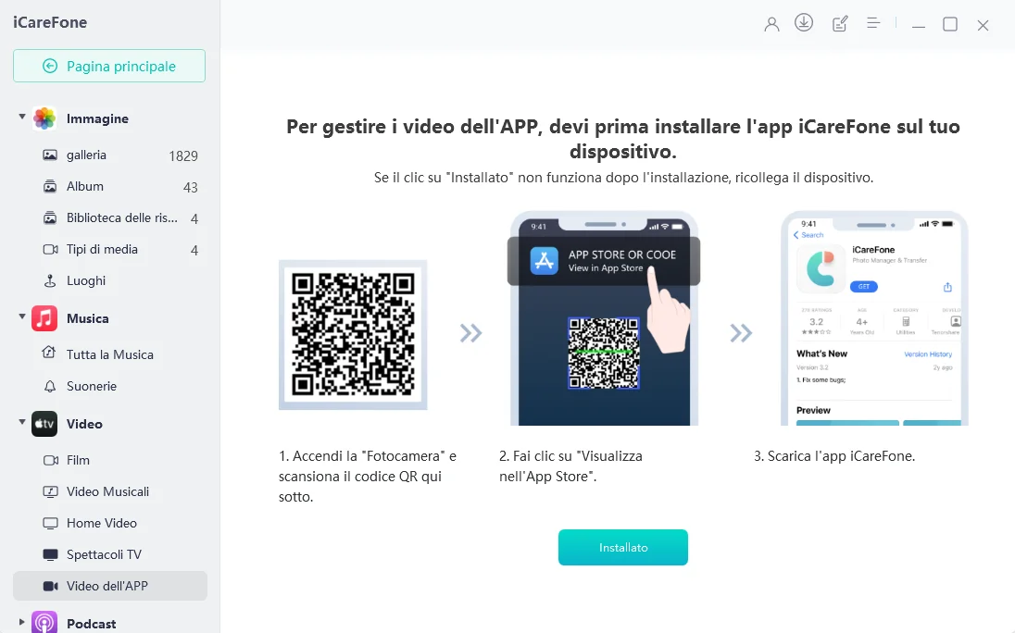1015x633 pixels.
Task: Click the user account icon
Action: coord(771,23)
